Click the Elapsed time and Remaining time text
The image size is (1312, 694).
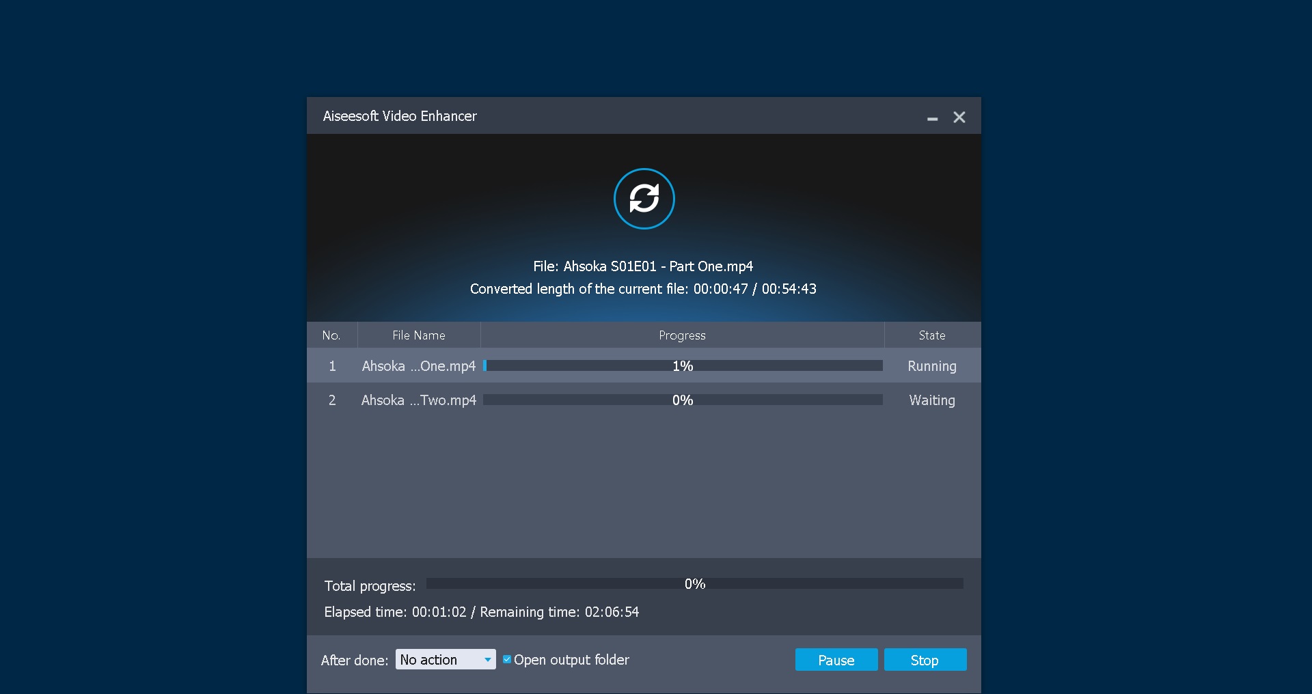click(x=482, y=612)
